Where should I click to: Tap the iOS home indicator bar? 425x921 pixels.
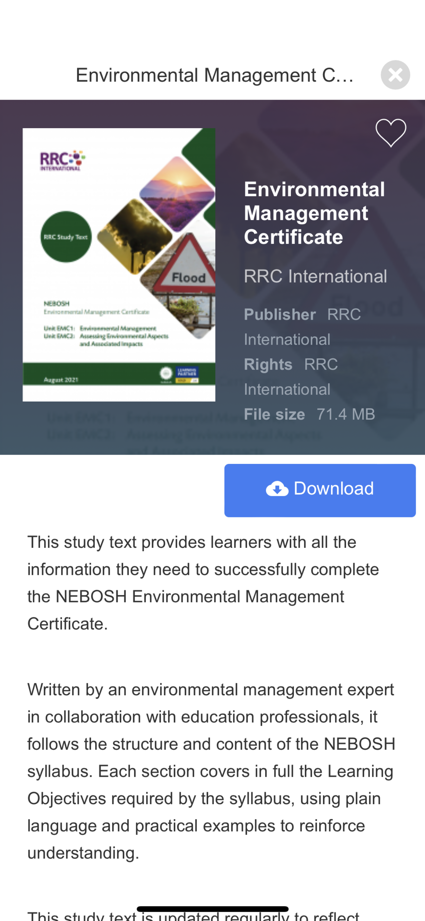pyautogui.click(x=212, y=909)
